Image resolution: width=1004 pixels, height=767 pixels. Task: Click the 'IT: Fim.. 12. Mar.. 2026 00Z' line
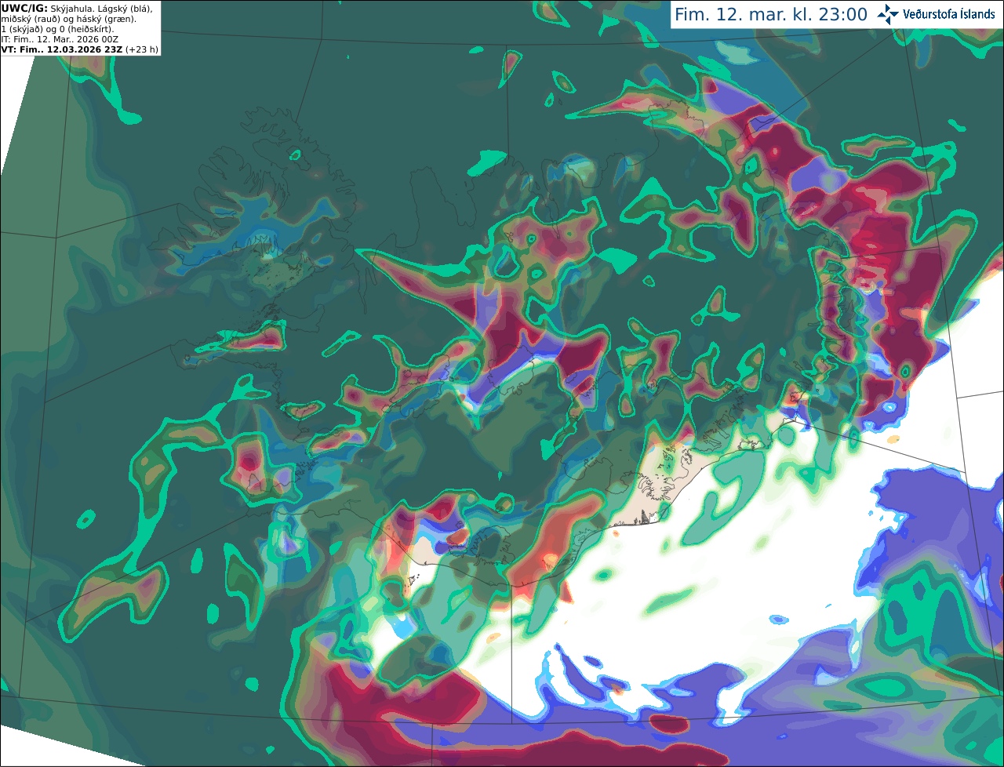coord(59,39)
